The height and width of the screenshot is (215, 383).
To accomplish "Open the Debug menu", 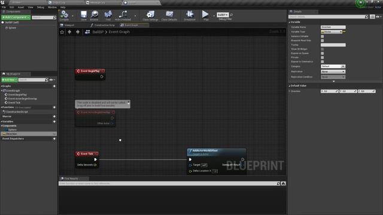I will (41, 7).
